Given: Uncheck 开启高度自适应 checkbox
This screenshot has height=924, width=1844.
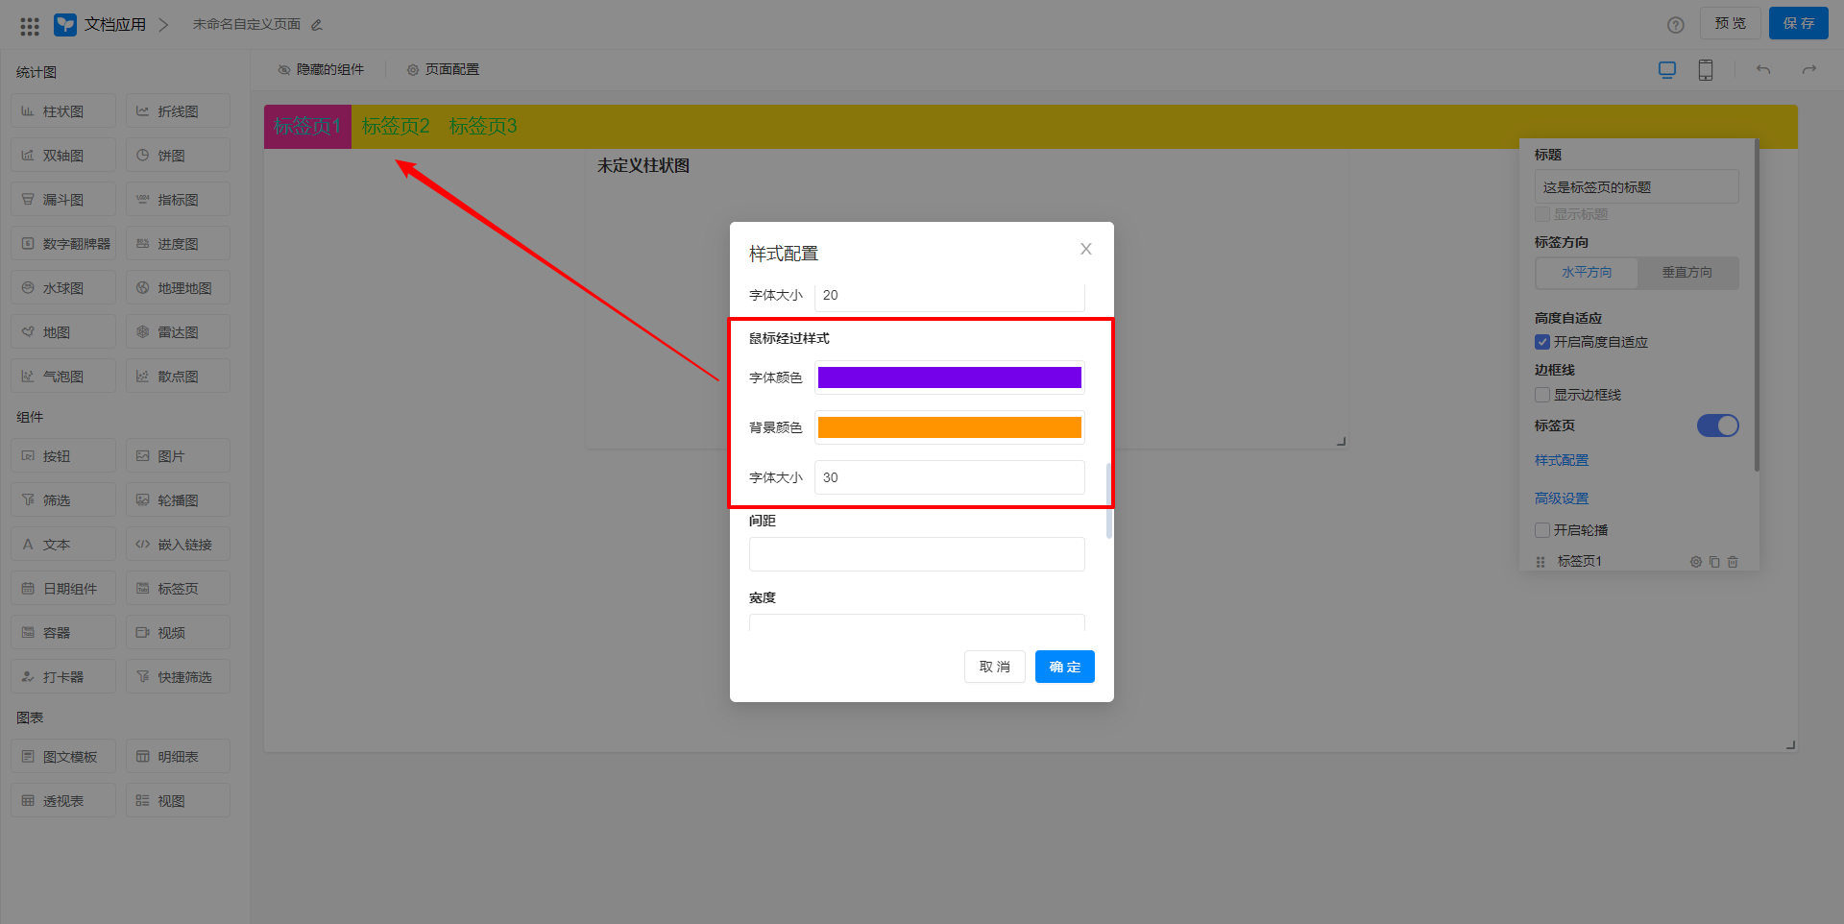Looking at the screenshot, I should 1542,342.
